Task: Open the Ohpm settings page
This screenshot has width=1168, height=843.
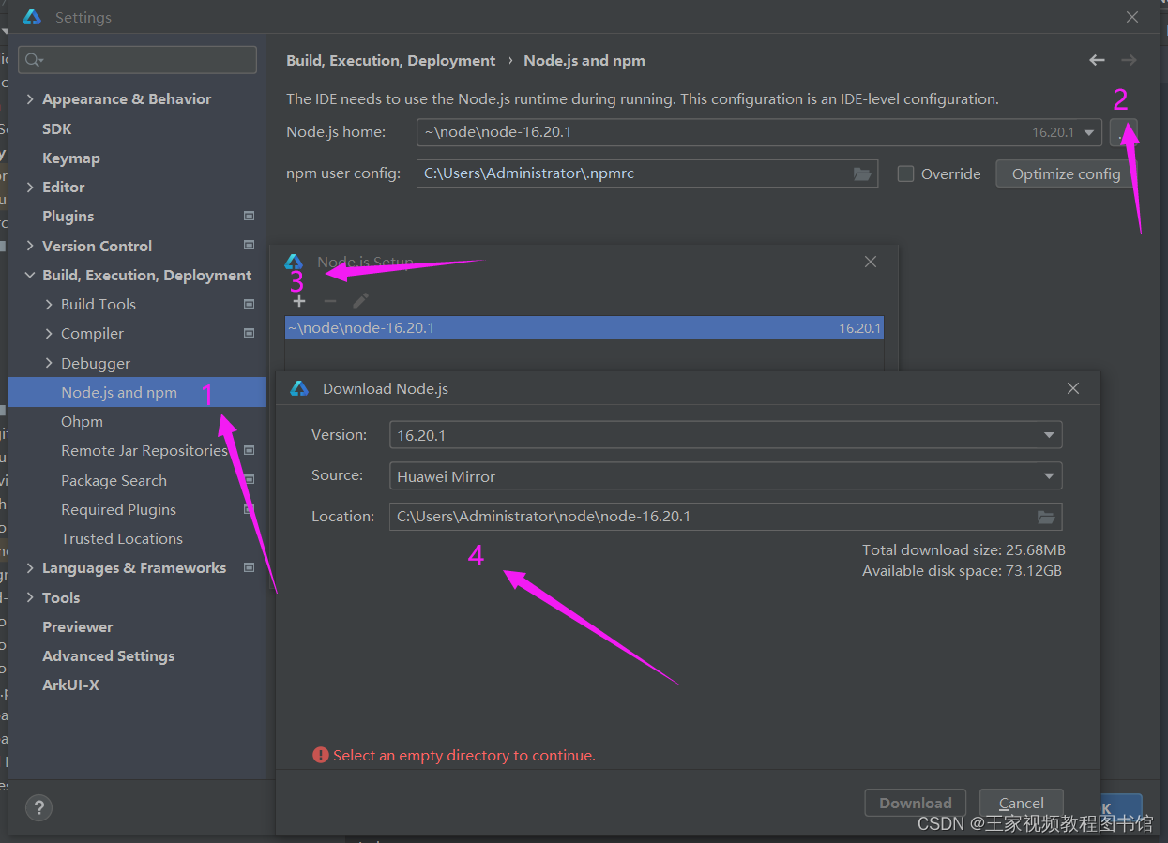Action: point(82,422)
